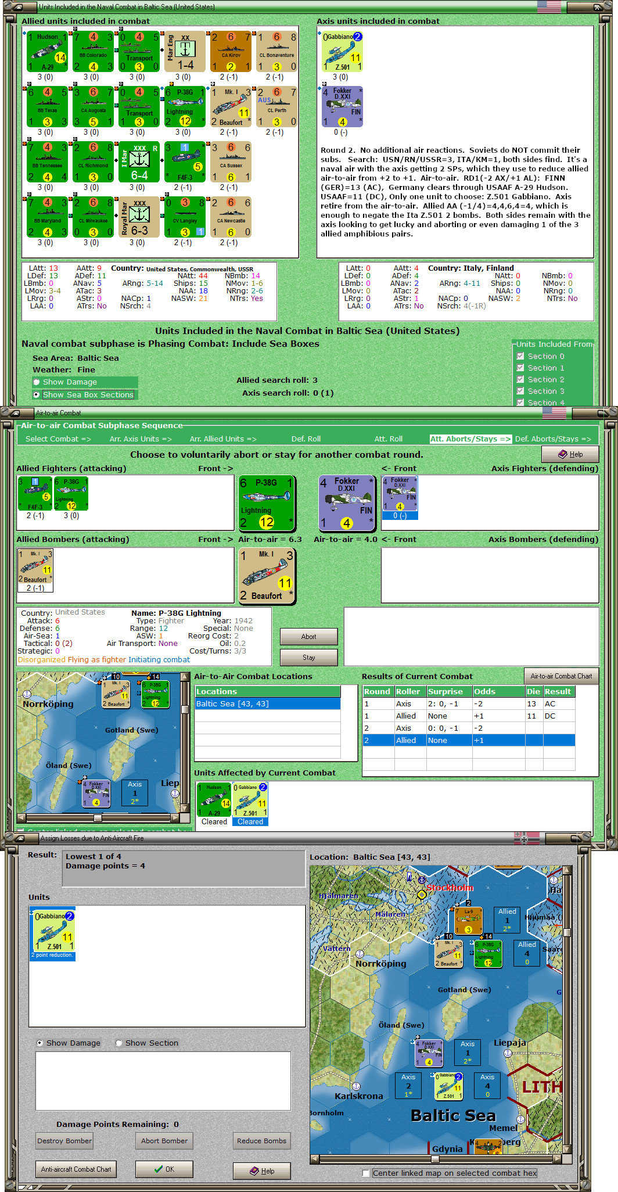Click Arr. Allied Units sequence step
Image resolution: width=618 pixels, height=1192 pixels.
pos(223,439)
